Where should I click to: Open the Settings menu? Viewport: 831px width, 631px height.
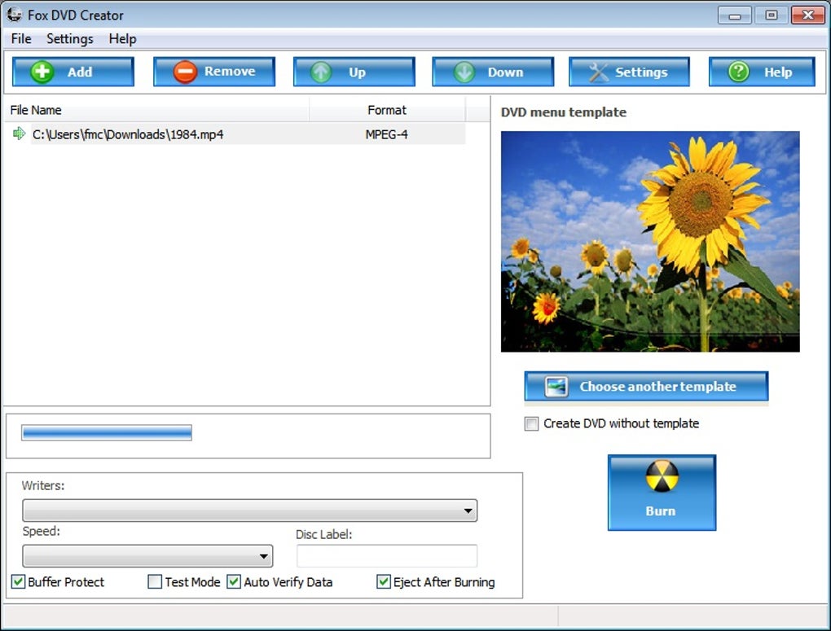click(x=70, y=39)
